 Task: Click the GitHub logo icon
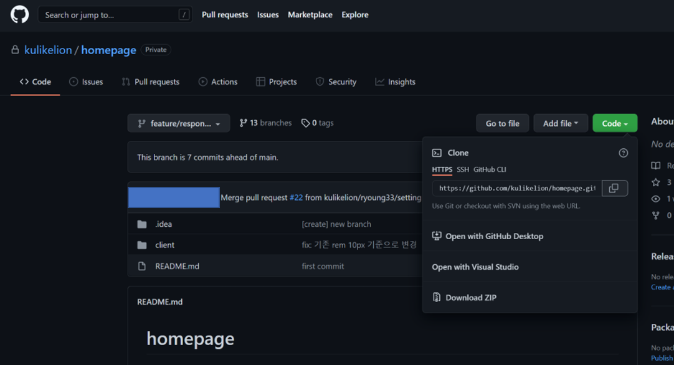pos(19,14)
